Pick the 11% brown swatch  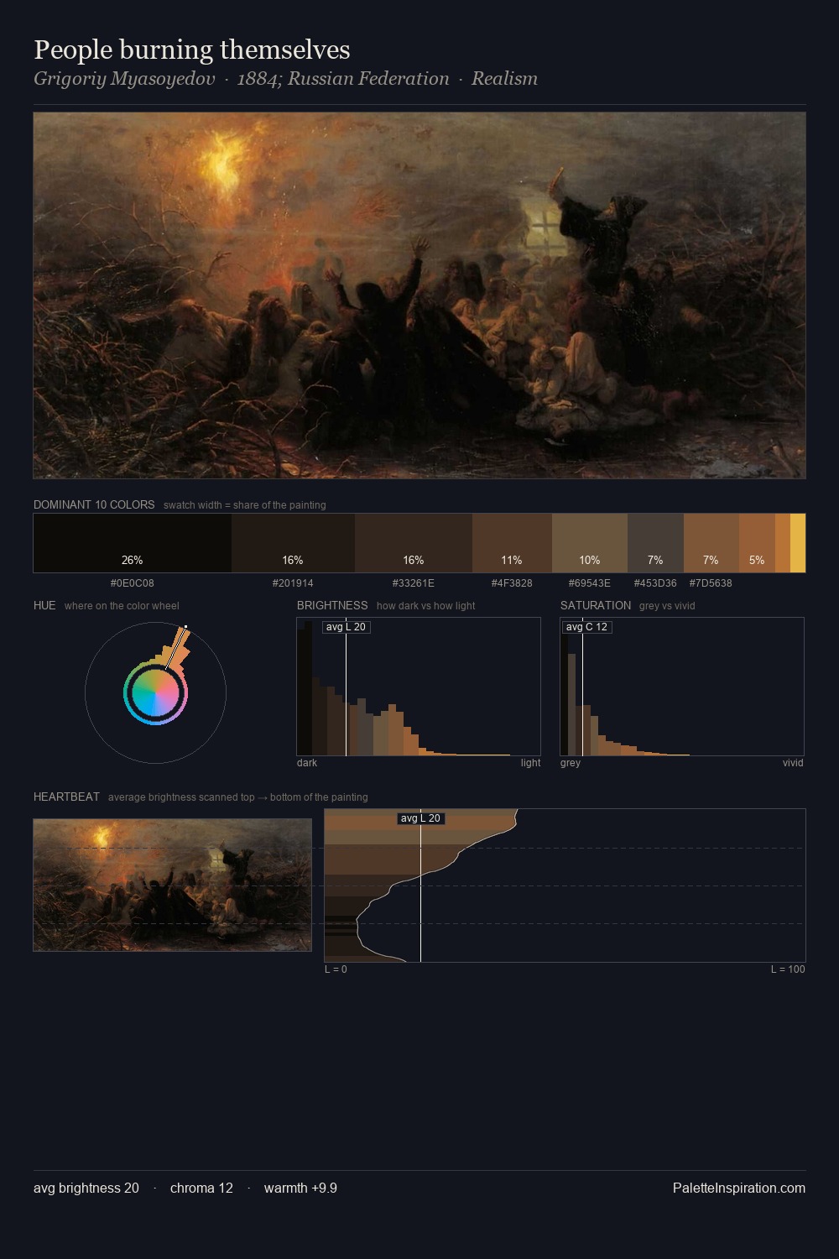point(512,543)
